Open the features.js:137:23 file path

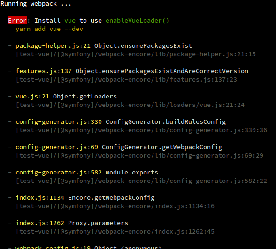coord(126,80)
